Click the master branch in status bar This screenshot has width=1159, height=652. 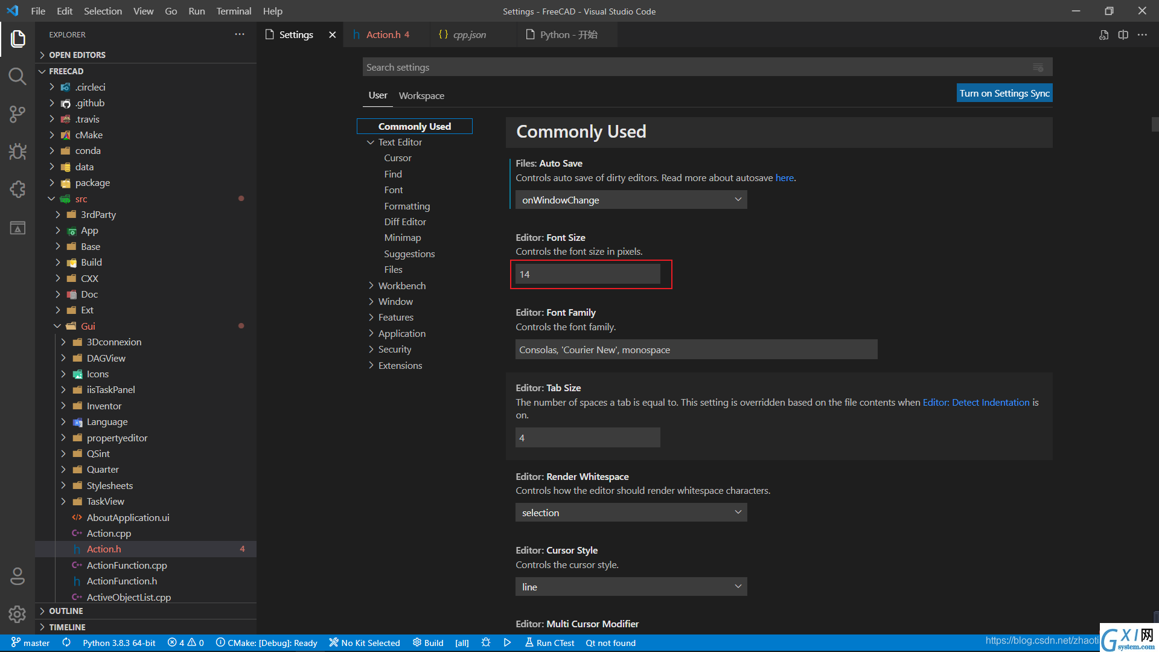pyautogui.click(x=30, y=643)
